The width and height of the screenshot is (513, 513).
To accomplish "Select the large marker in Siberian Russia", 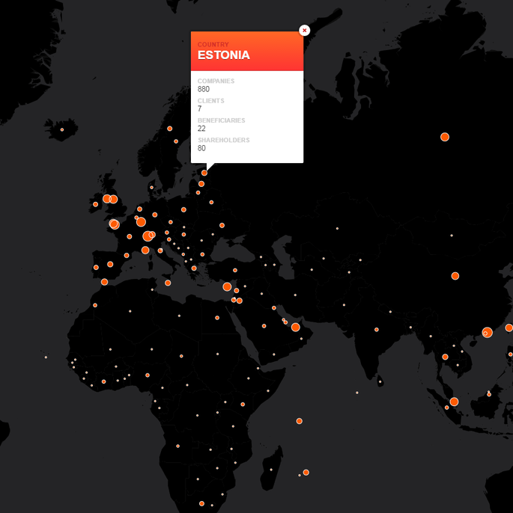I will 445,137.
